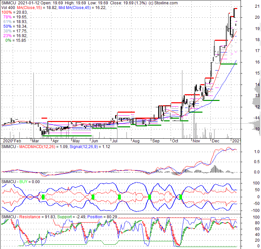Click the 78% = 19.65 Fibonacci level

[15, 17]
